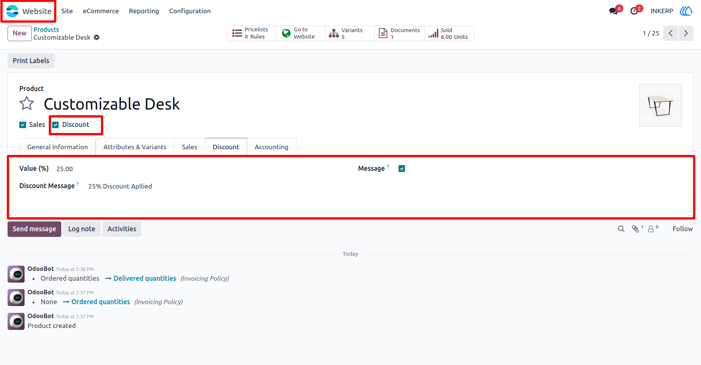Uncheck the Discount checkbox
This screenshot has height=365, width=701.
[56, 125]
